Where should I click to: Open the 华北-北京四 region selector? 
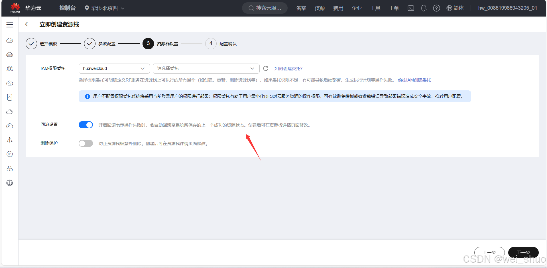(104, 8)
